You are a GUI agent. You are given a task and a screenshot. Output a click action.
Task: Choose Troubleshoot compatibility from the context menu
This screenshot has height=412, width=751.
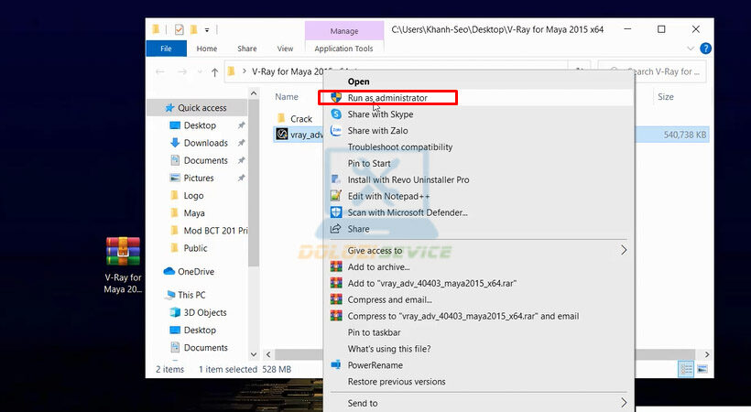pyautogui.click(x=399, y=147)
